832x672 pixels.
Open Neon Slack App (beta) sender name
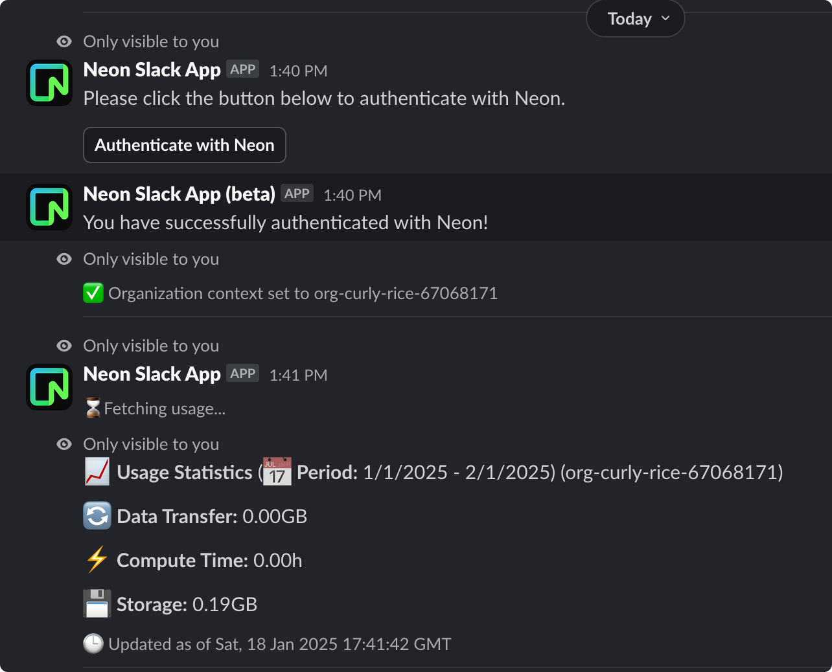(x=179, y=194)
